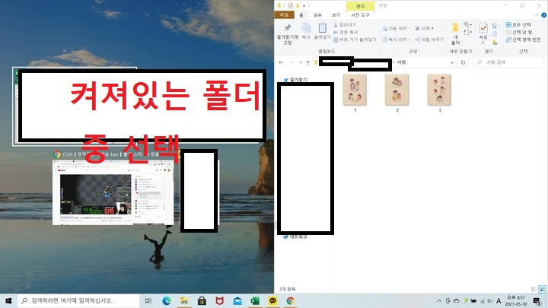Open Mail app from taskbar

(237, 300)
